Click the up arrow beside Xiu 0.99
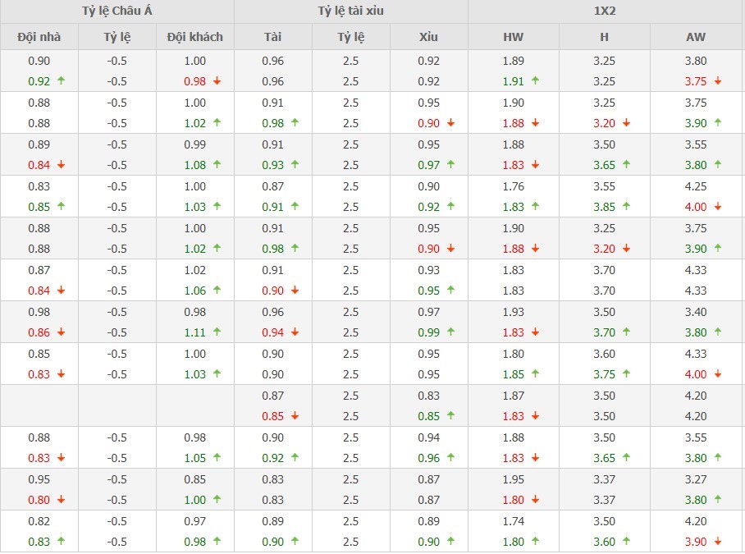The height and width of the screenshot is (554, 745). (450, 332)
